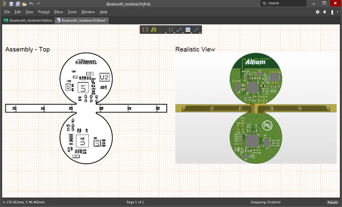This screenshot has height=207, width=342.
Task: Click into the Search field
Action: [x=283, y=3]
